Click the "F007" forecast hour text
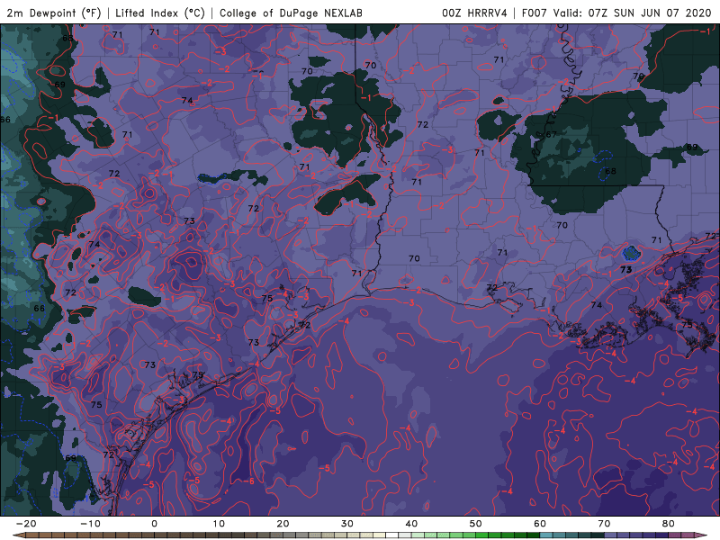The width and height of the screenshot is (720, 540). 535,13
